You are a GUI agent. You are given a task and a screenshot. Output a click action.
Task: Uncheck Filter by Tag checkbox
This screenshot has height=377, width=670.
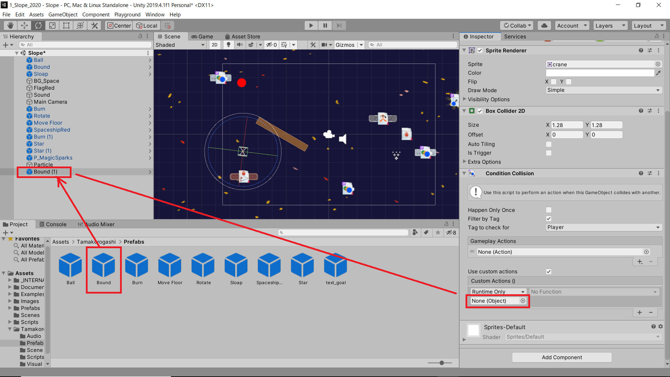click(x=549, y=219)
